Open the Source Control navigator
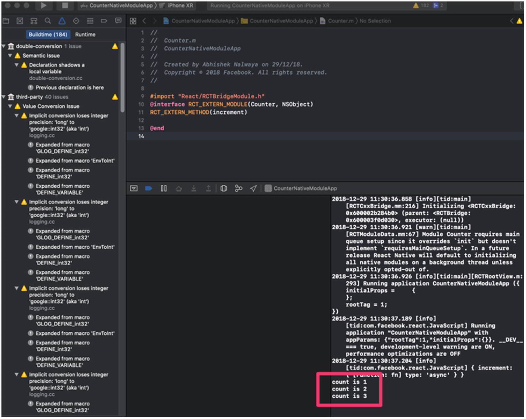 pos(20,21)
